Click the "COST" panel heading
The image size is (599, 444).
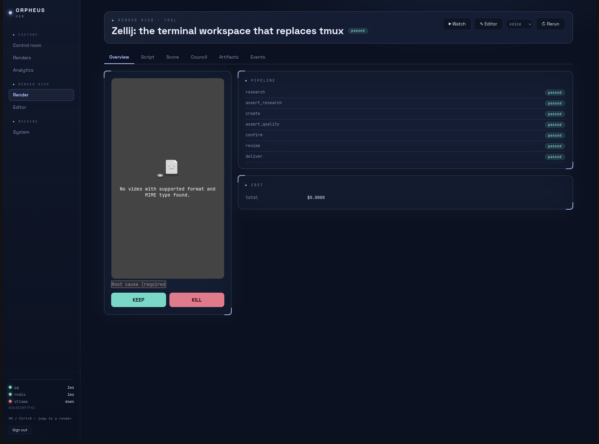[257, 185]
